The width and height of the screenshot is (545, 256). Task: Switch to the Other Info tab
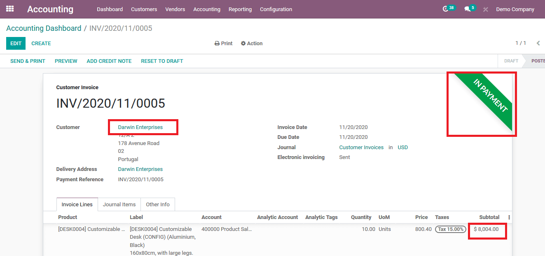click(158, 205)
